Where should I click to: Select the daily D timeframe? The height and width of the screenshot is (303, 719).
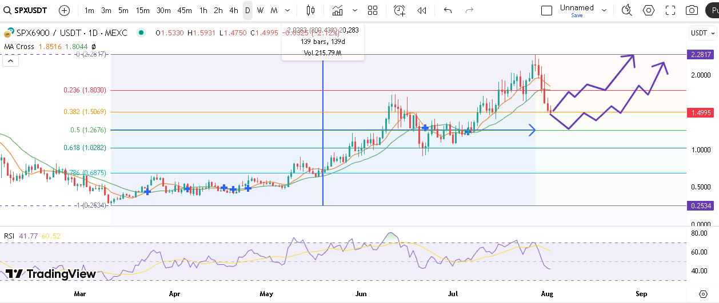point(247,10)
